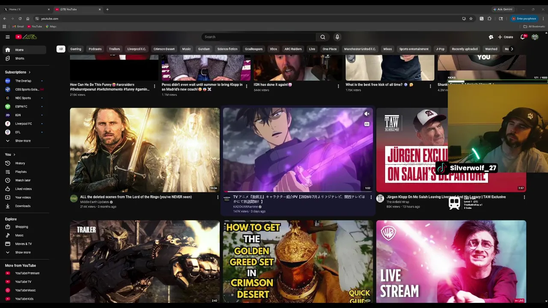Viewport: 548px width, 308px height.
Task: Reload the page in the browser
Action: [20, 18]
